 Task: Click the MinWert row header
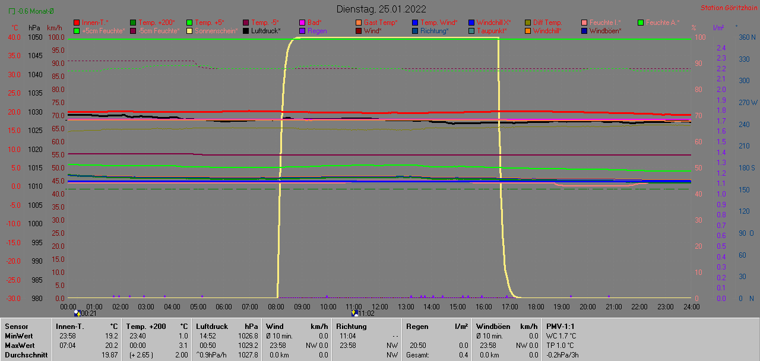pyautogui.click(x=18, y=336)
